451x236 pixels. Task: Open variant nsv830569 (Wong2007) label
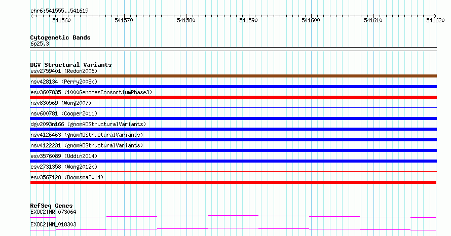click(x=61, y=103)
